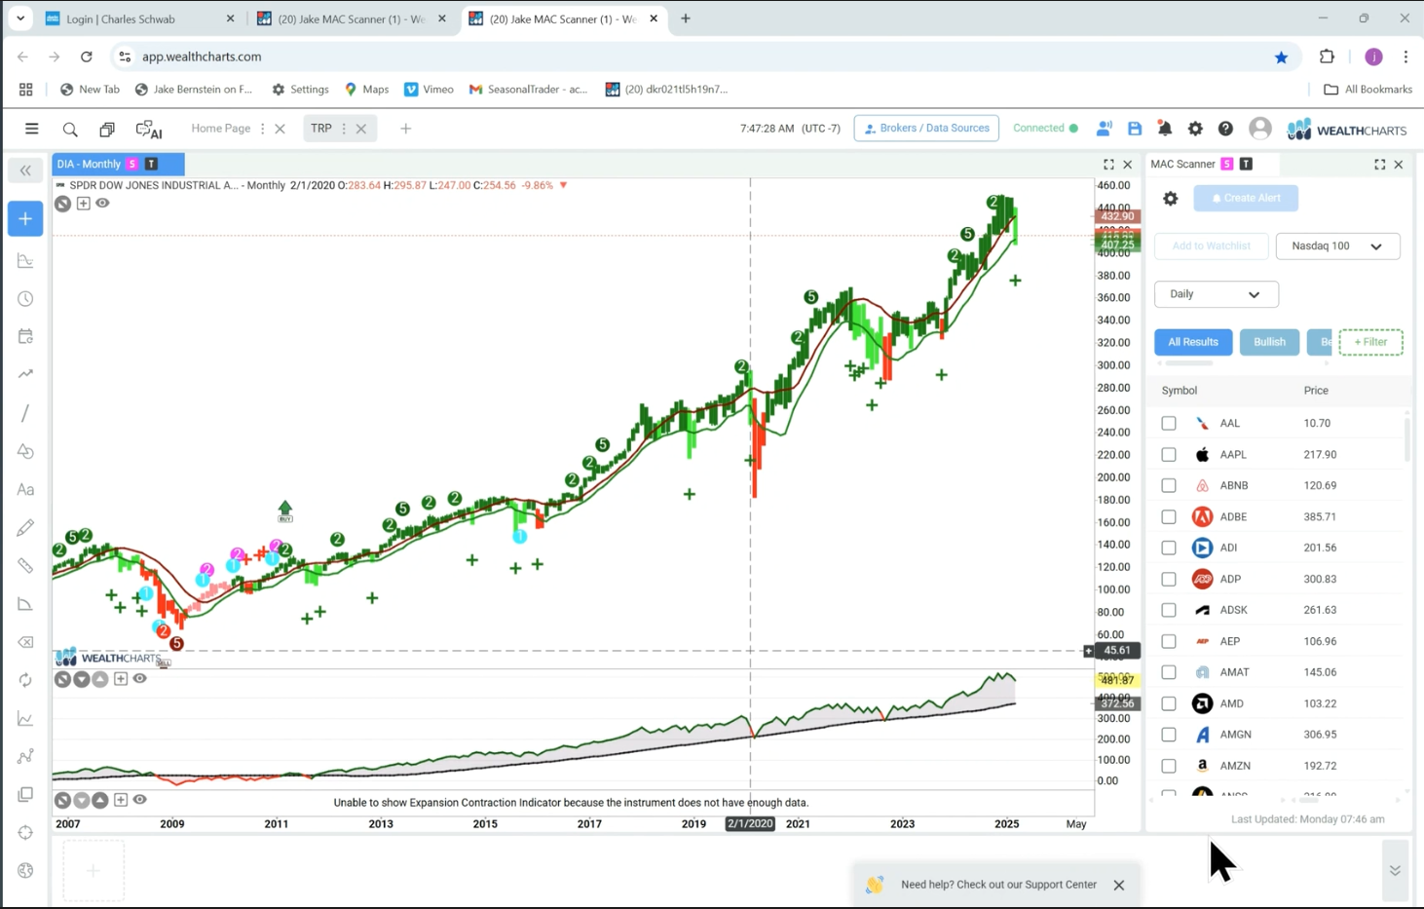The height and width of the screenshot is (909, 1424).
Task: Open the symbol search magnifier
Action: tap(70, 129)
